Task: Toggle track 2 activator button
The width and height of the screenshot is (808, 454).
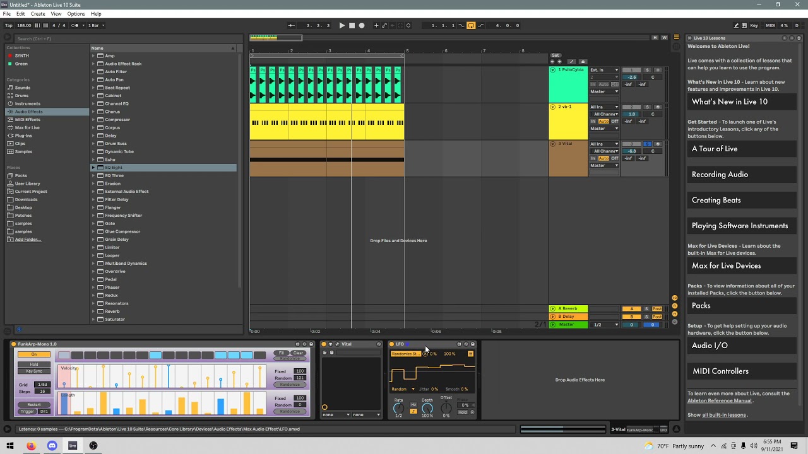Action: click(x=632, y=107)
